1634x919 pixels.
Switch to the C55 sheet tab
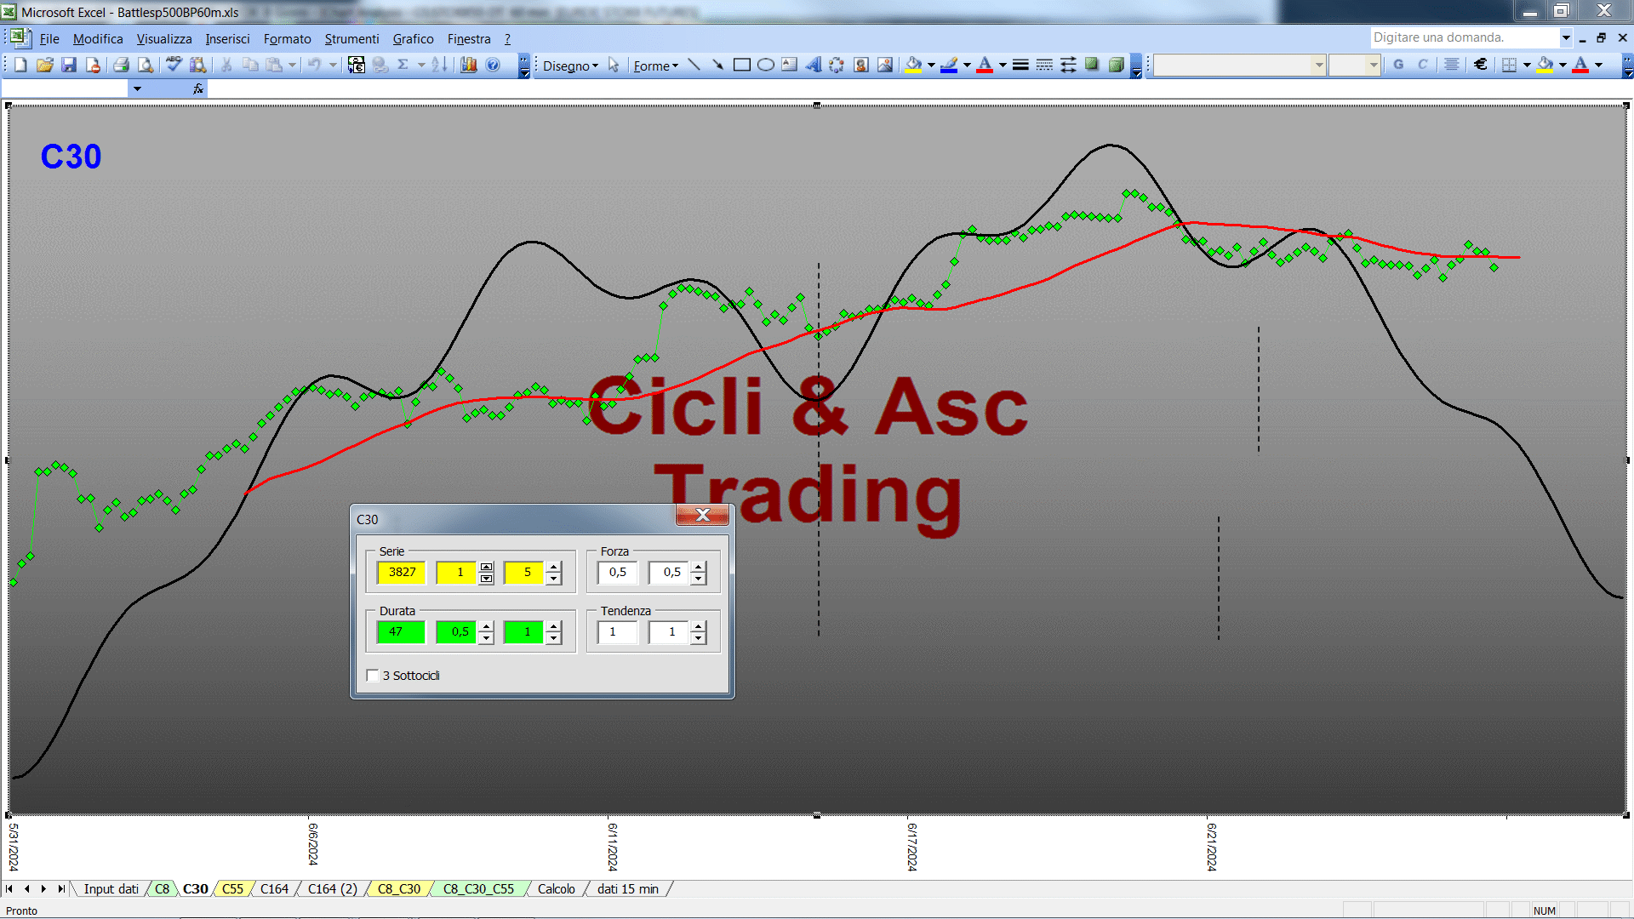pos(232,889)
